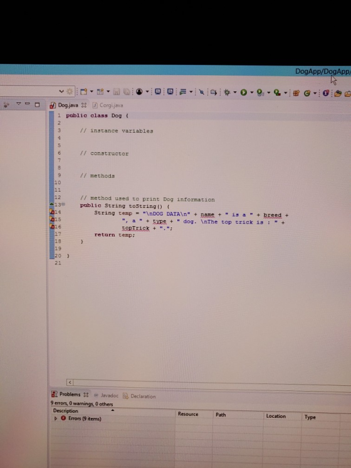This screenshot has height=468, width=351.
Task: Sort by the Resource column header
Action: pyautogui.click(x=194, y=413)
